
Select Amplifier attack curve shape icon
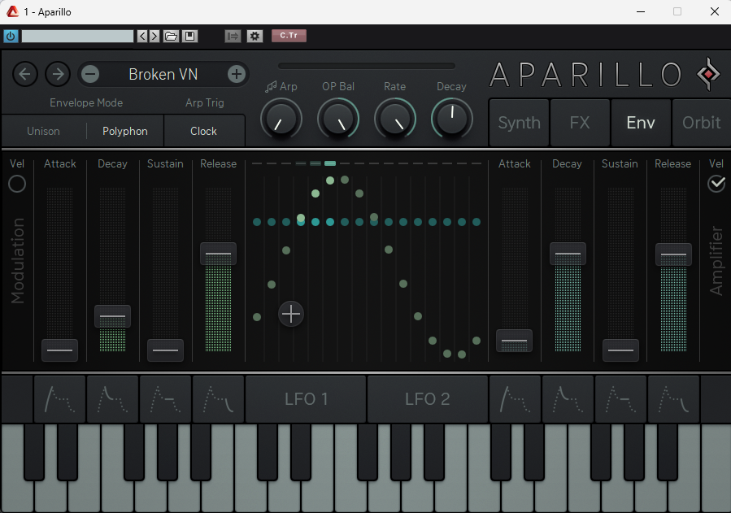point(515,399)
